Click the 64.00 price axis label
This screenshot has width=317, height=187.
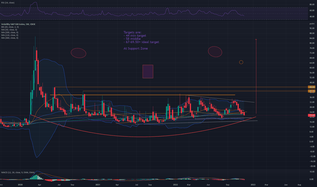(x=312, y=63)
